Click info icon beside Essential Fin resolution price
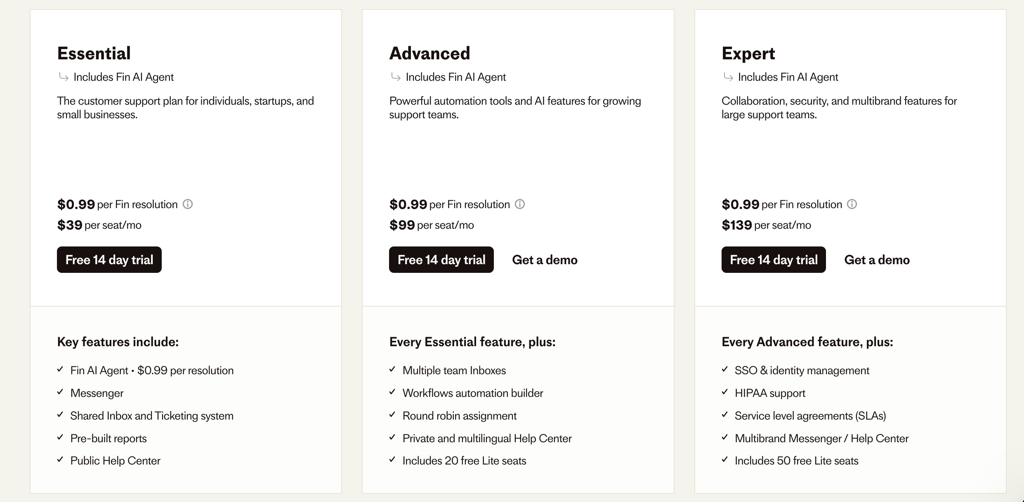This screenshot has height=502, width=1024. pos(188,204)
